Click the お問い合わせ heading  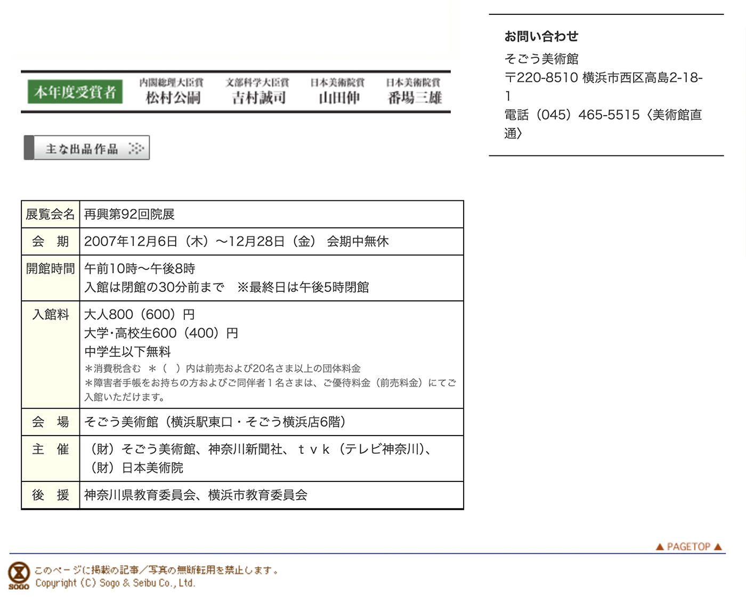pos(541,36)
